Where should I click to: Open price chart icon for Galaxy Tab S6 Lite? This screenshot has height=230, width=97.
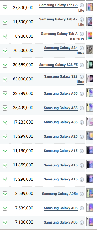click(x=5, y=8)
